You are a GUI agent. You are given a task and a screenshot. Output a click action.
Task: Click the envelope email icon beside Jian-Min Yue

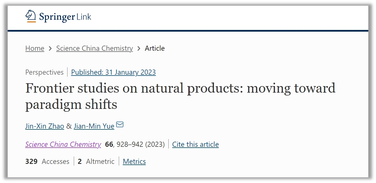tap(120, 125)
